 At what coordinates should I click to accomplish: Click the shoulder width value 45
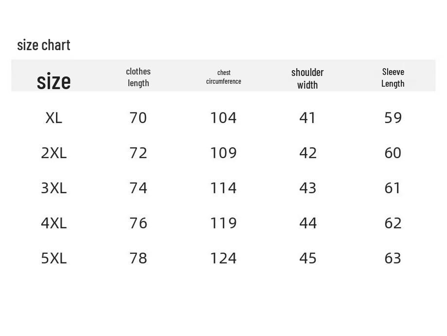[308, 258]
